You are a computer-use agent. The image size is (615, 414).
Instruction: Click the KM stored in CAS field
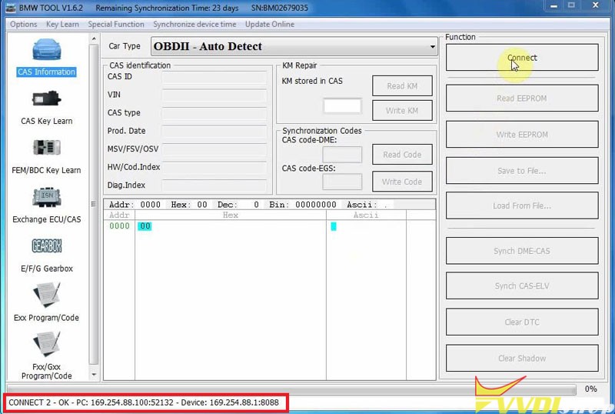pyautogui.click(x=342, y=105)
